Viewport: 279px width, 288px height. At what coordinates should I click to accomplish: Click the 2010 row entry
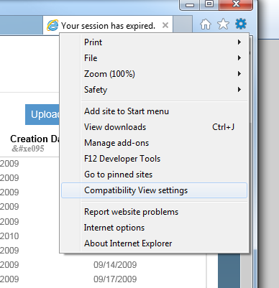click(9, 236)
